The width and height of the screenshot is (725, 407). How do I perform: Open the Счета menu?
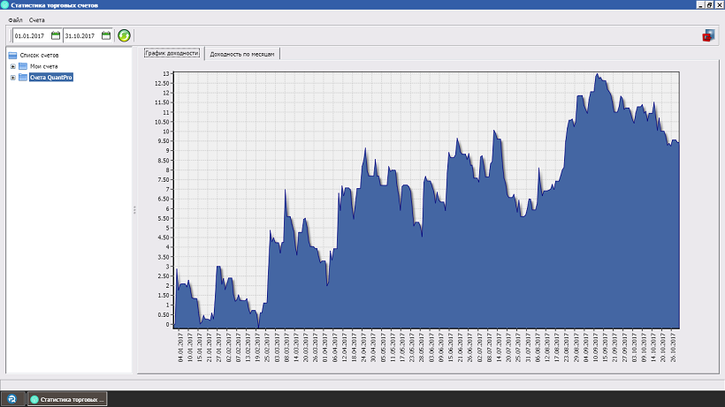click(36, 19)
